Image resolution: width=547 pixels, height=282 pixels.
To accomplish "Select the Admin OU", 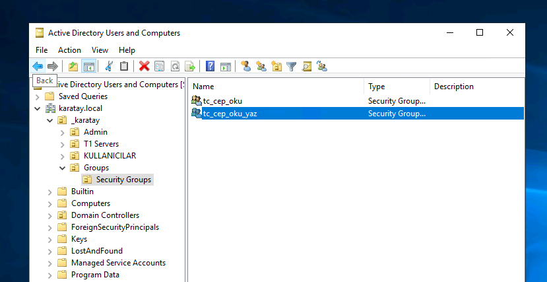I will 96,132.
